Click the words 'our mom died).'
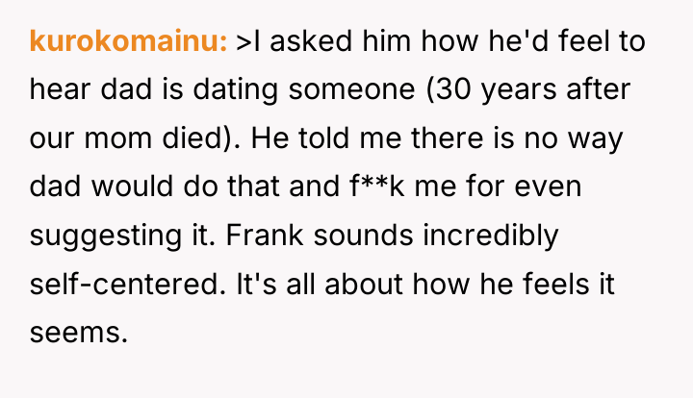Image resolution: width=693 pixels, height=398 pixels. point(135,138)
